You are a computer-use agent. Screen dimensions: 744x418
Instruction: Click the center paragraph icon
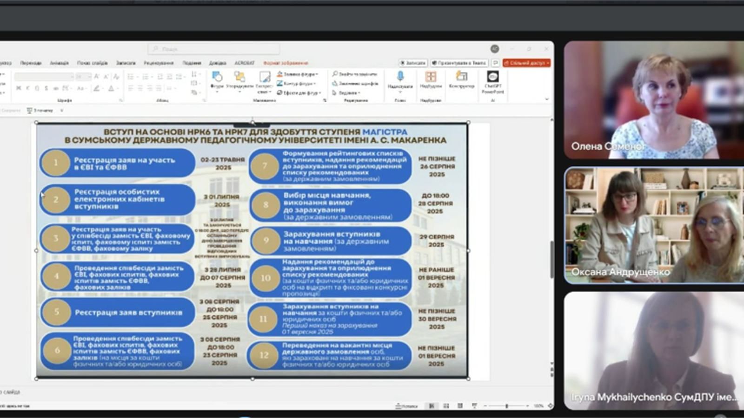click(x=140, y=88)
